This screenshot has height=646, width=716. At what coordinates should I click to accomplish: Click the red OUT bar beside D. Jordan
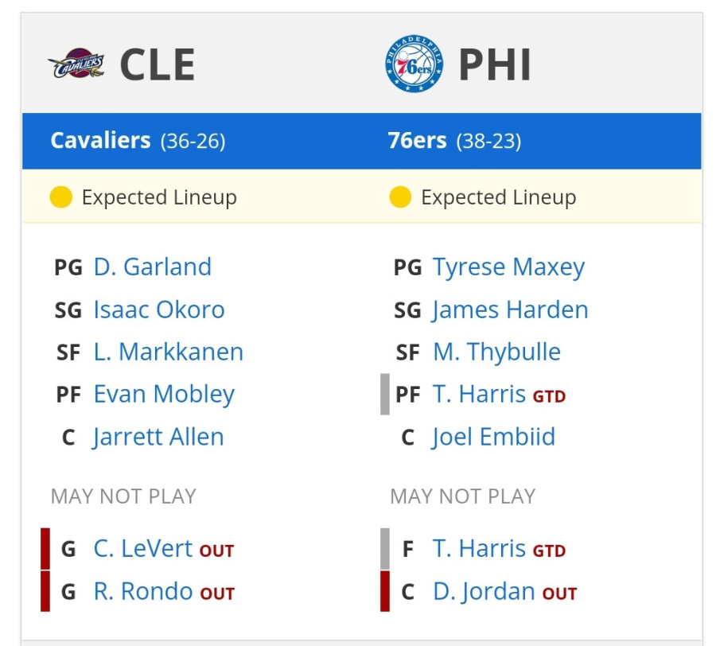click(x=385, y=591)
